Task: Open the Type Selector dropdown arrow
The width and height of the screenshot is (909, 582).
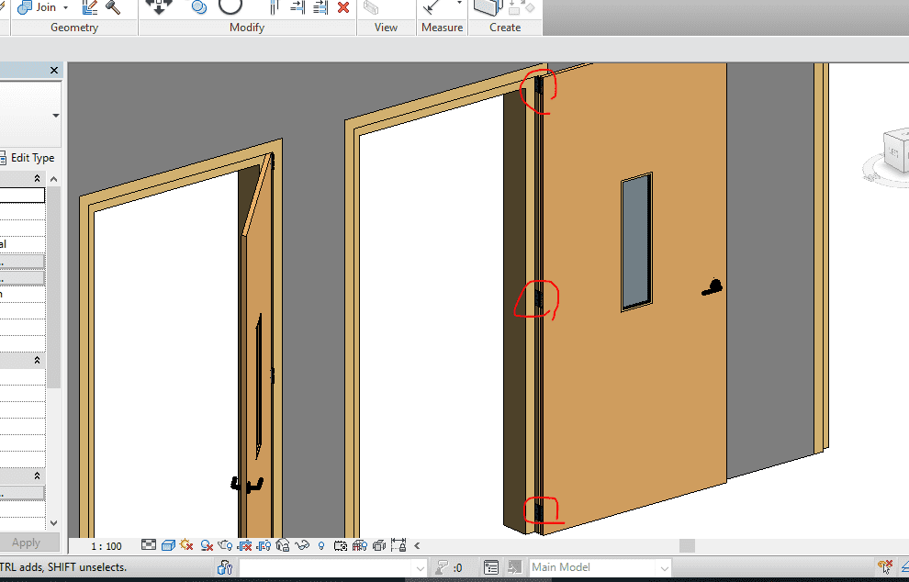Action: click(55, 116)
